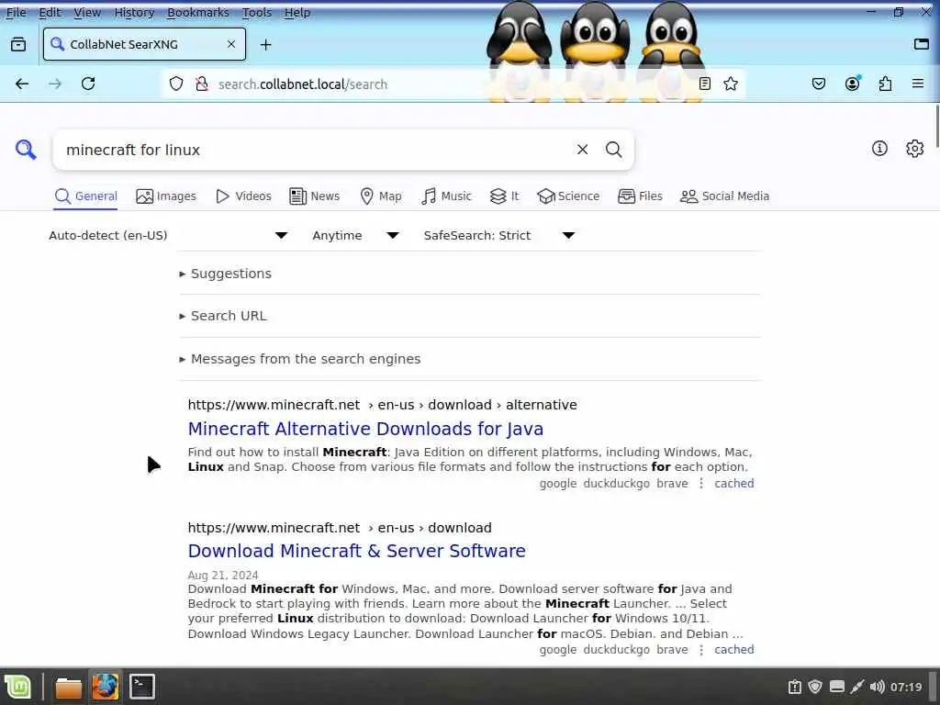Open the Pocket save icon
This screenshot has height=705, width=940.
[x=818, y=84]
